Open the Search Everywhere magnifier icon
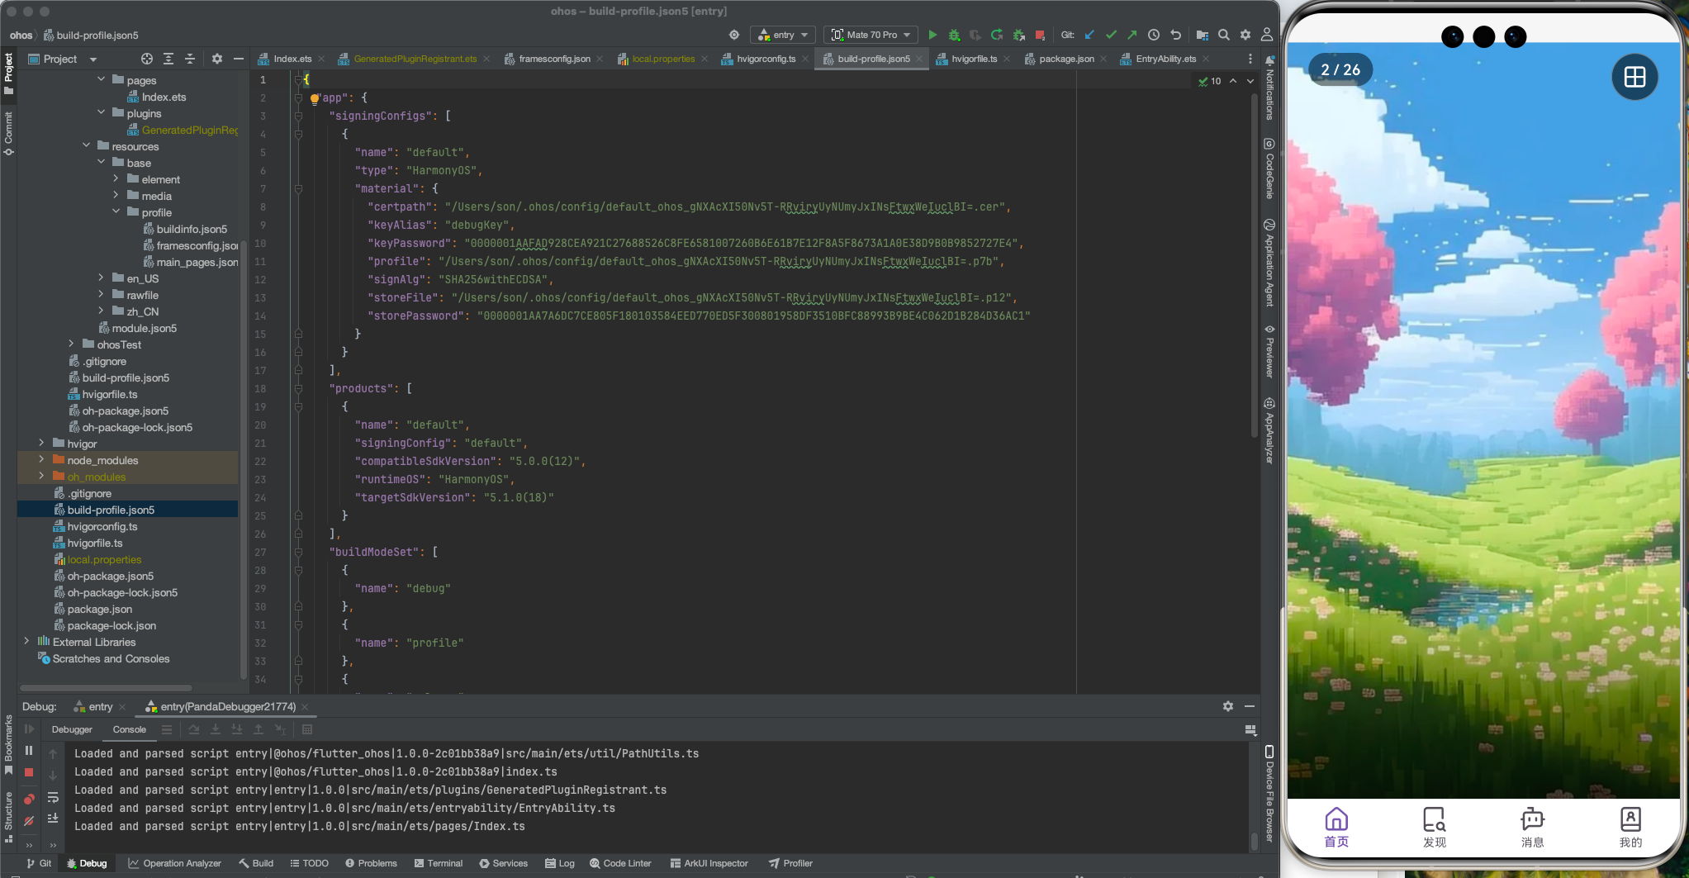The width and height of the screenshot is (1689, 878). coord(1224,35)
